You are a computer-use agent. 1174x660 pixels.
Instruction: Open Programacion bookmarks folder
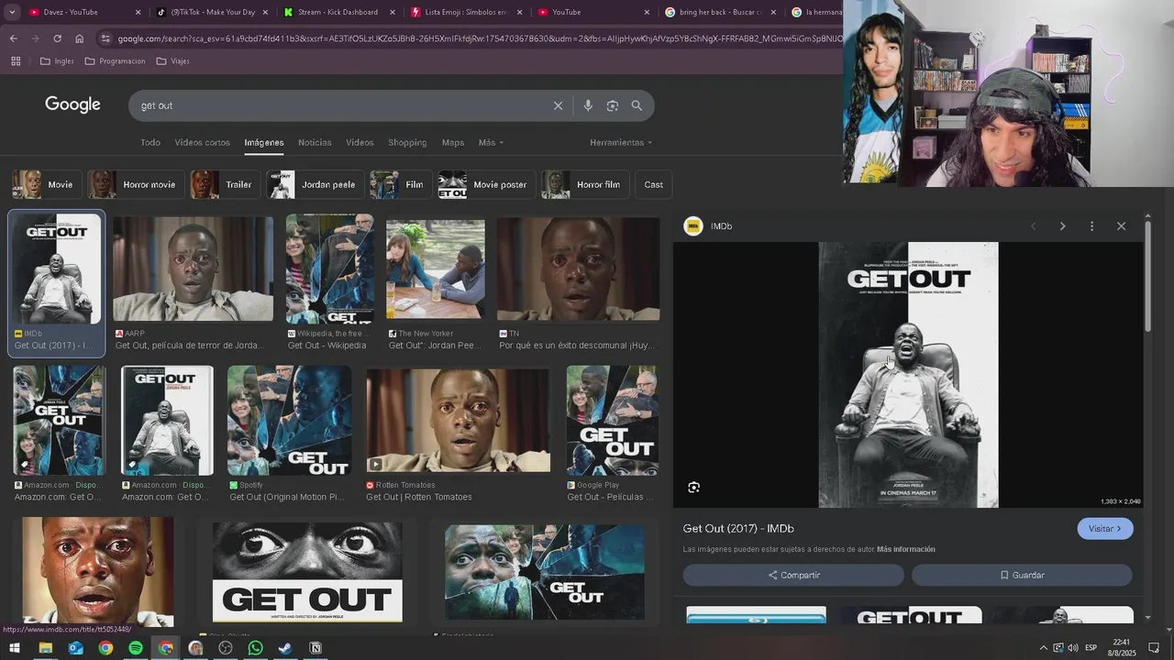pyautogui.click(x=115, y=61)
